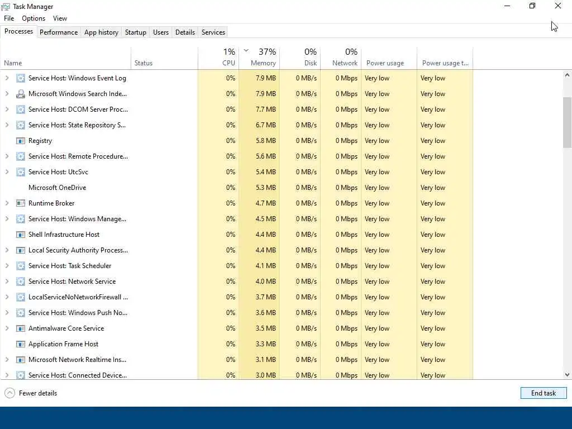Click the 6.7 MB memory value
This screenshot has height=429, width=572.
point(265,125)
